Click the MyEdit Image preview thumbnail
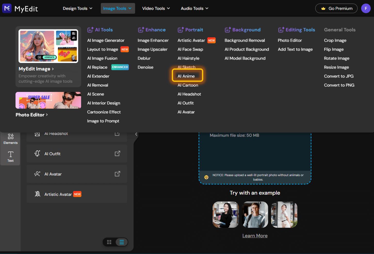The width and height of the screenshot is (374, 254). click(x=48, y=46)
